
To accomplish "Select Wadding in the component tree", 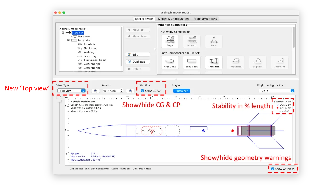I will click(x=89, y=52).
